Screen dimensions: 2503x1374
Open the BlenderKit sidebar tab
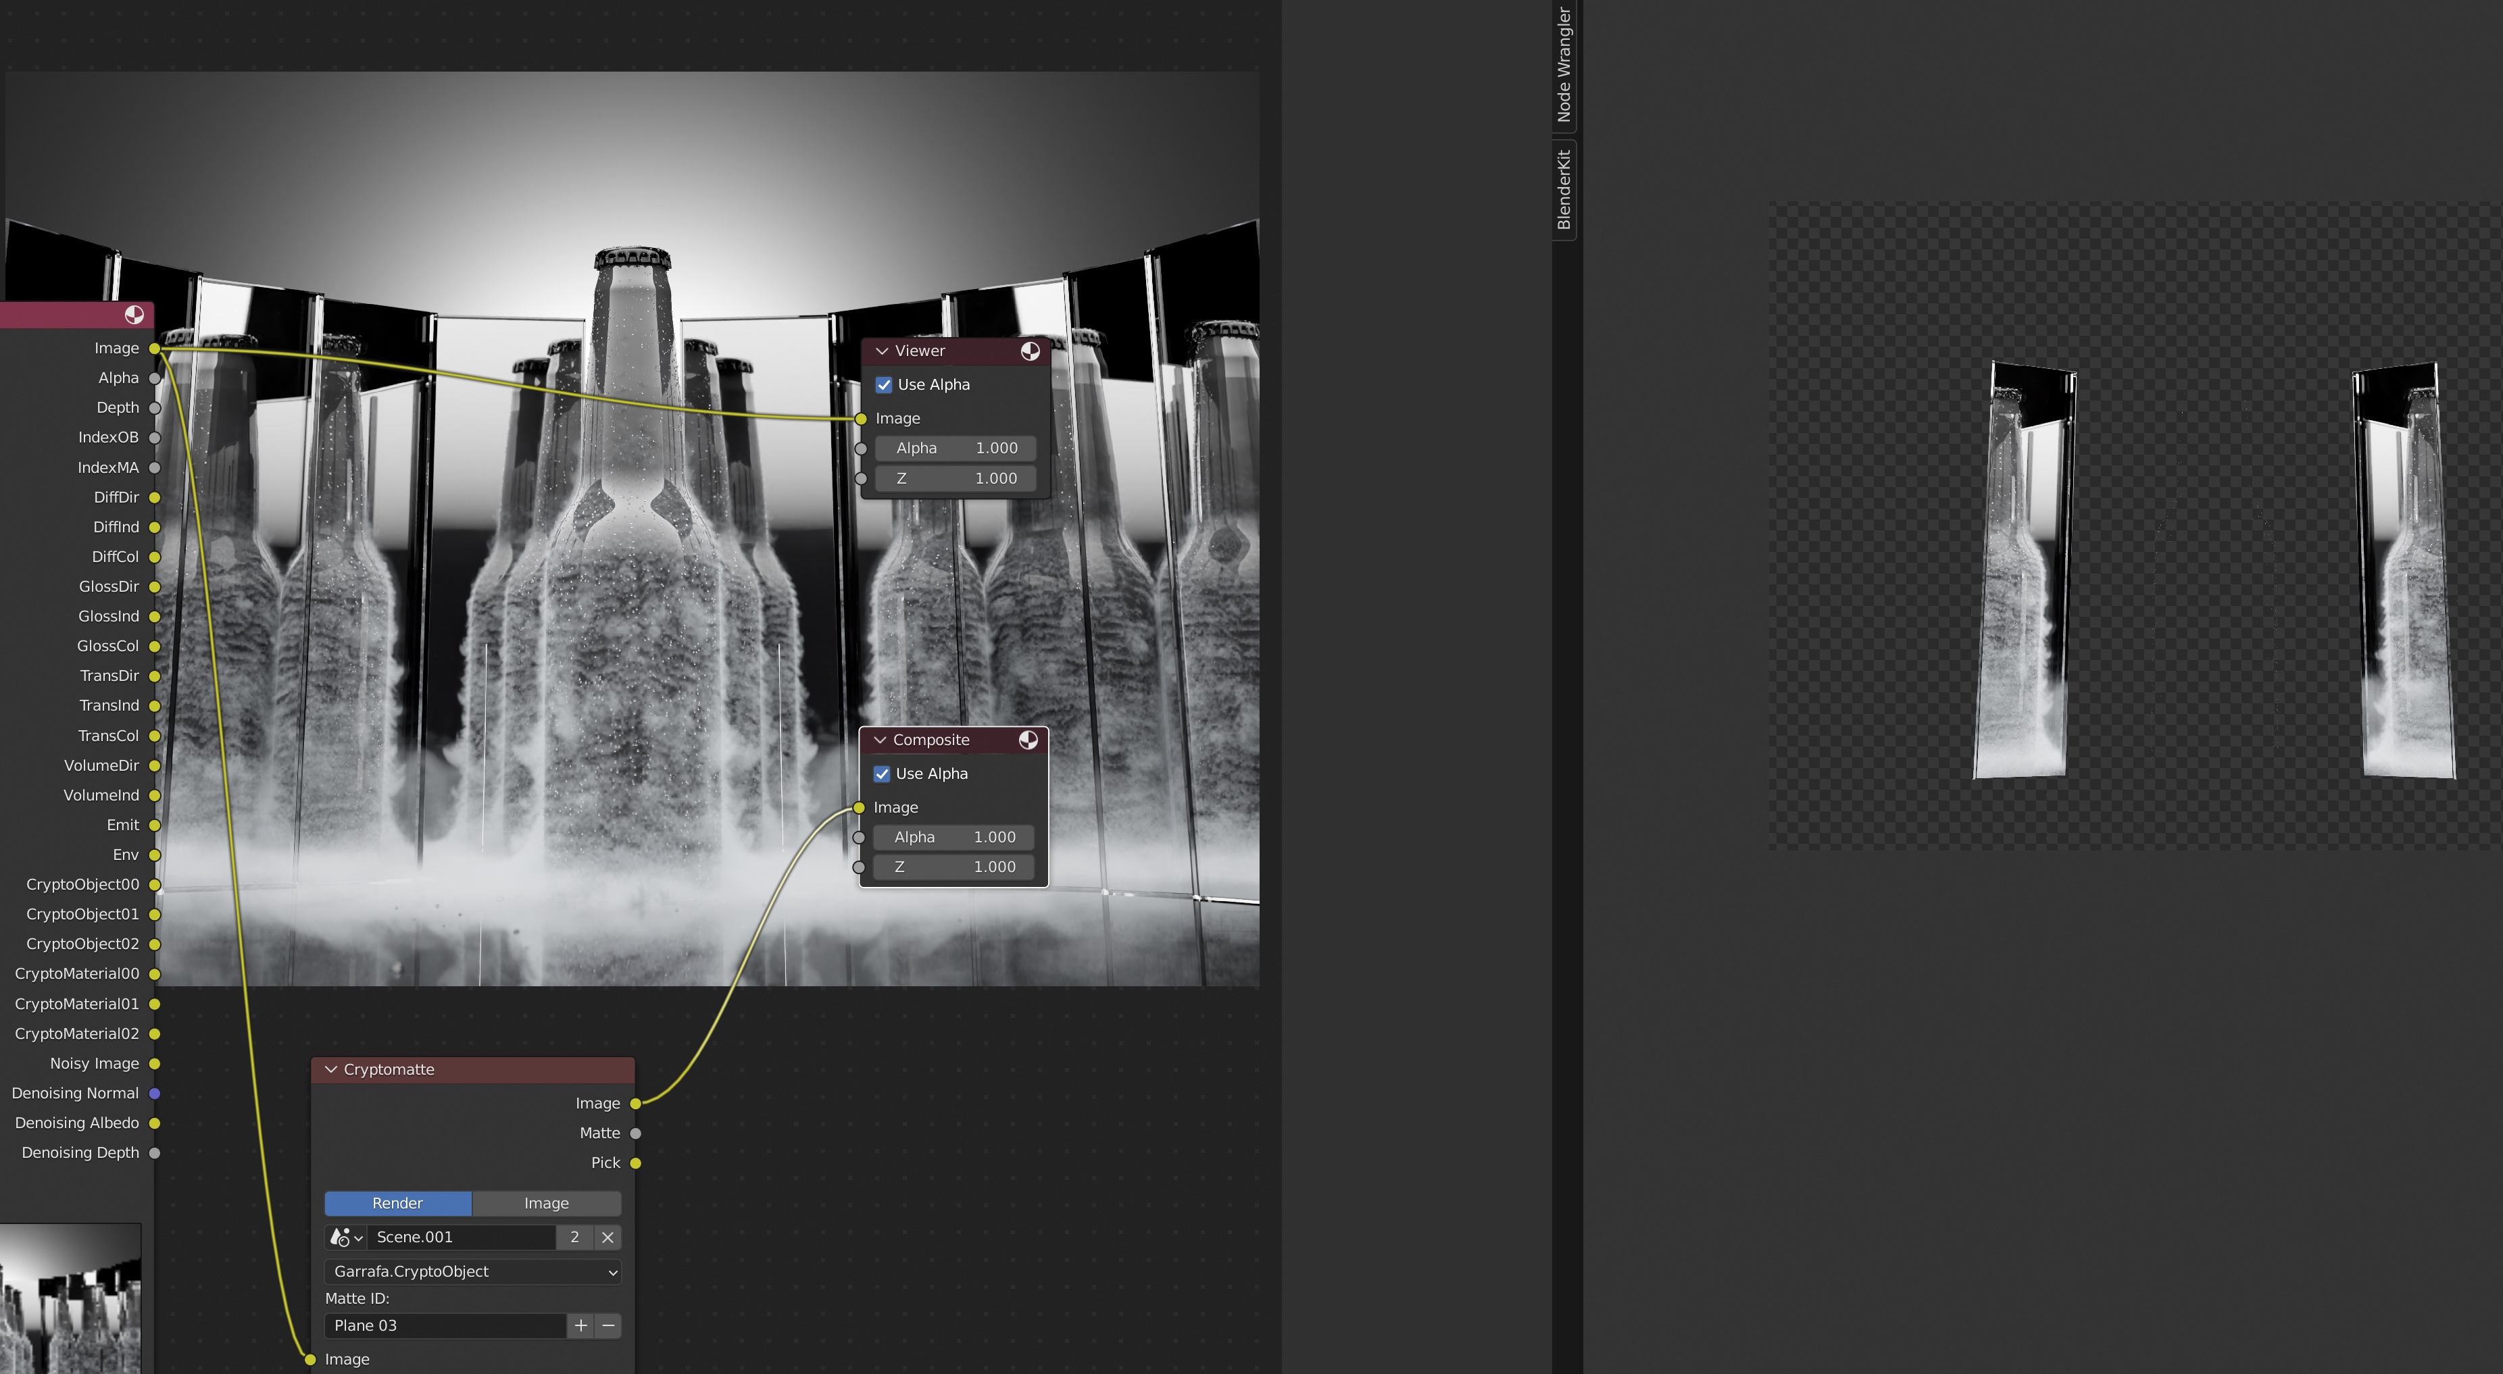coord(1564,189)
